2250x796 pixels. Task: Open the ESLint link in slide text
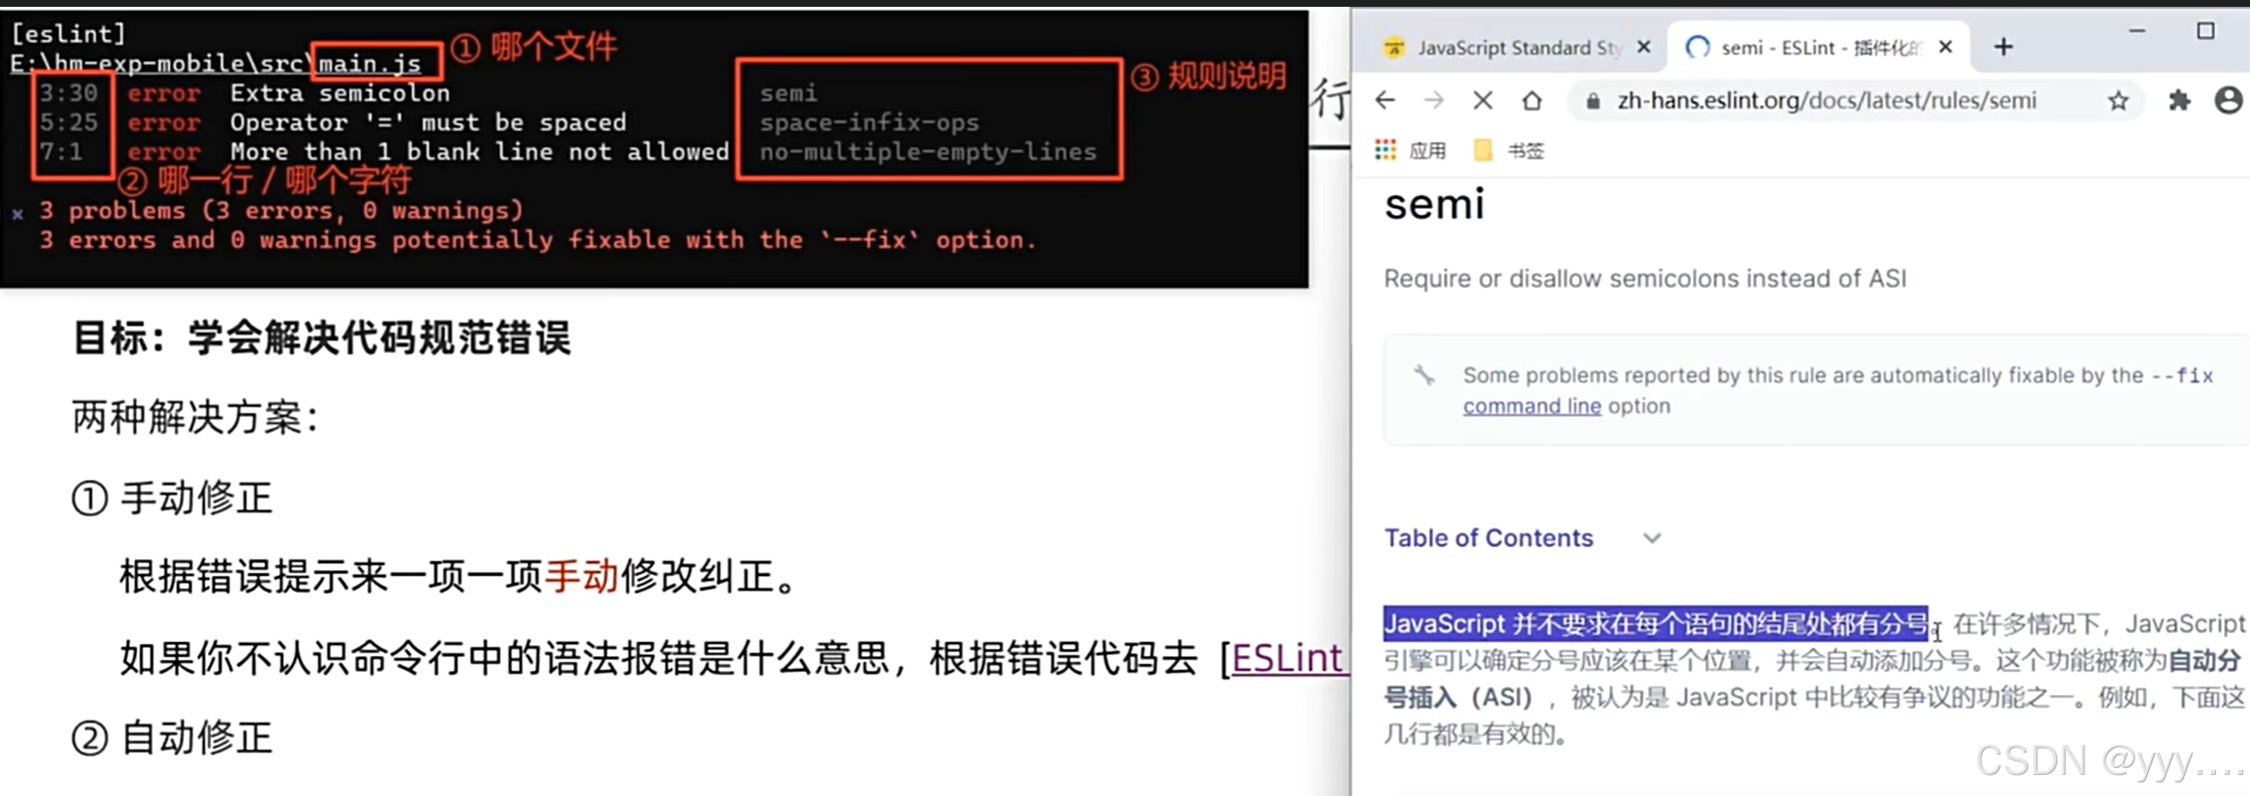[1286, 658]
